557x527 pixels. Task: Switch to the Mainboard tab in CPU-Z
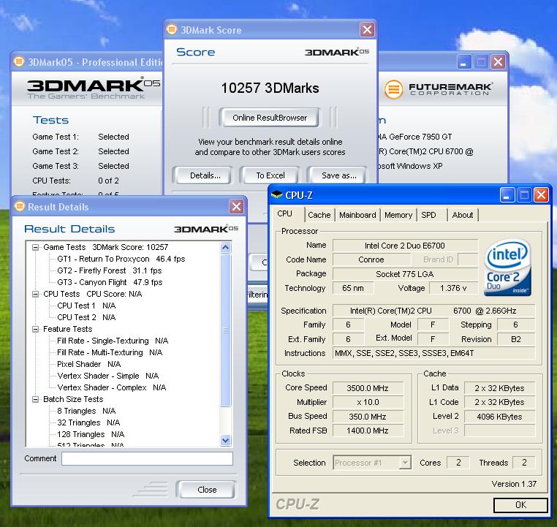click(x=357, y=215)
